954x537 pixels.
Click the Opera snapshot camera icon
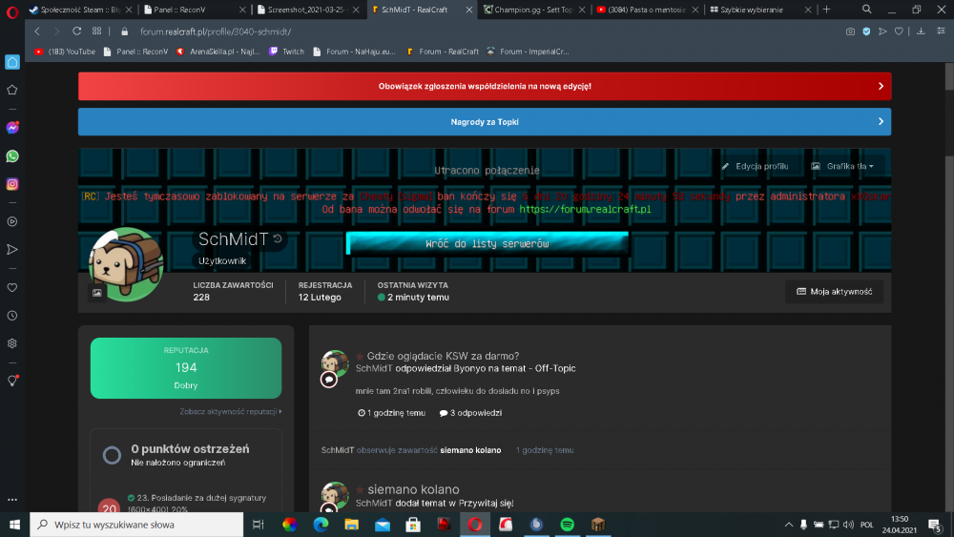[850, 31]
